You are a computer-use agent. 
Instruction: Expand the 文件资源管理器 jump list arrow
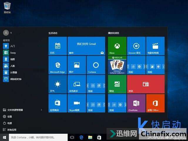[41, 110]
